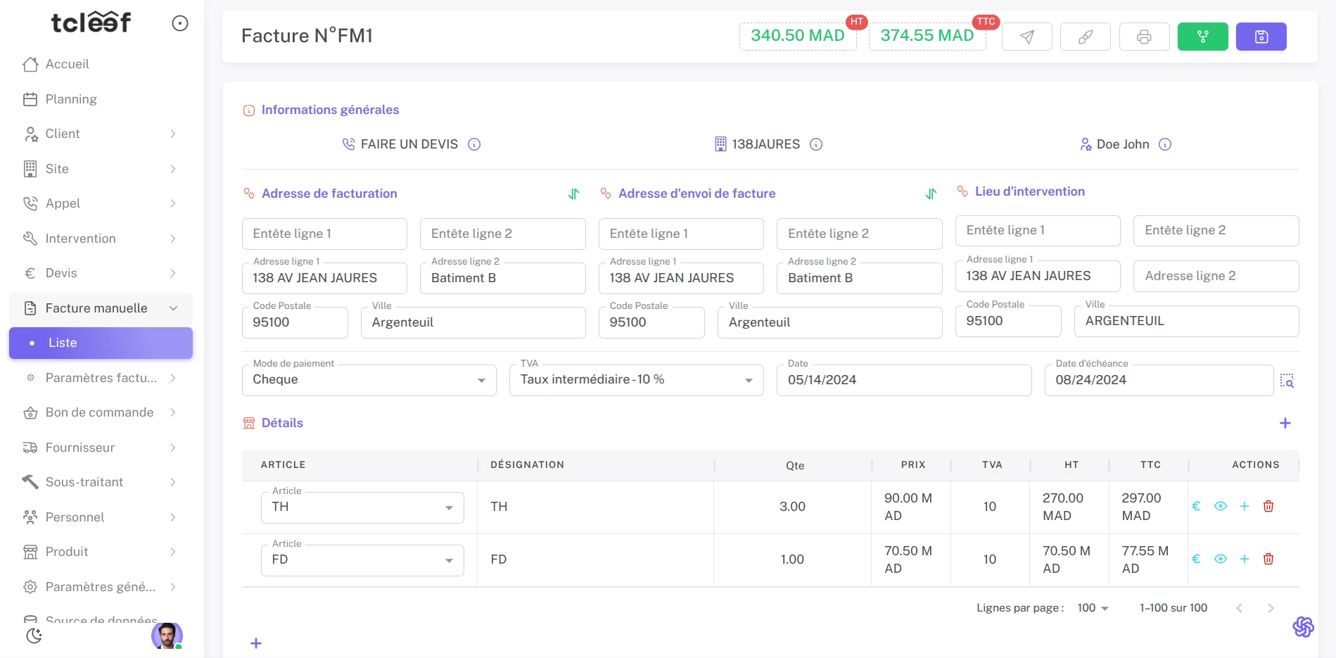The width and height of the screenshot is (1336, 658).
Task: Add a detail line with plus icon
Action: pos(1285,423)
